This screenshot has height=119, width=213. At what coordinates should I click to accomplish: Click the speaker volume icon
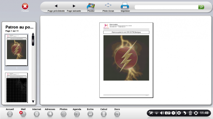pos(162,113)
